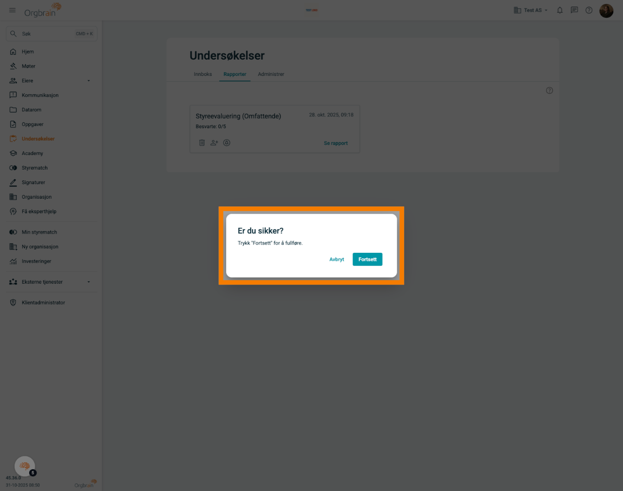Click the "Besvarte: 0/5" text
The height and width of the screenshot is (491, 623).
tap(211, 127)
